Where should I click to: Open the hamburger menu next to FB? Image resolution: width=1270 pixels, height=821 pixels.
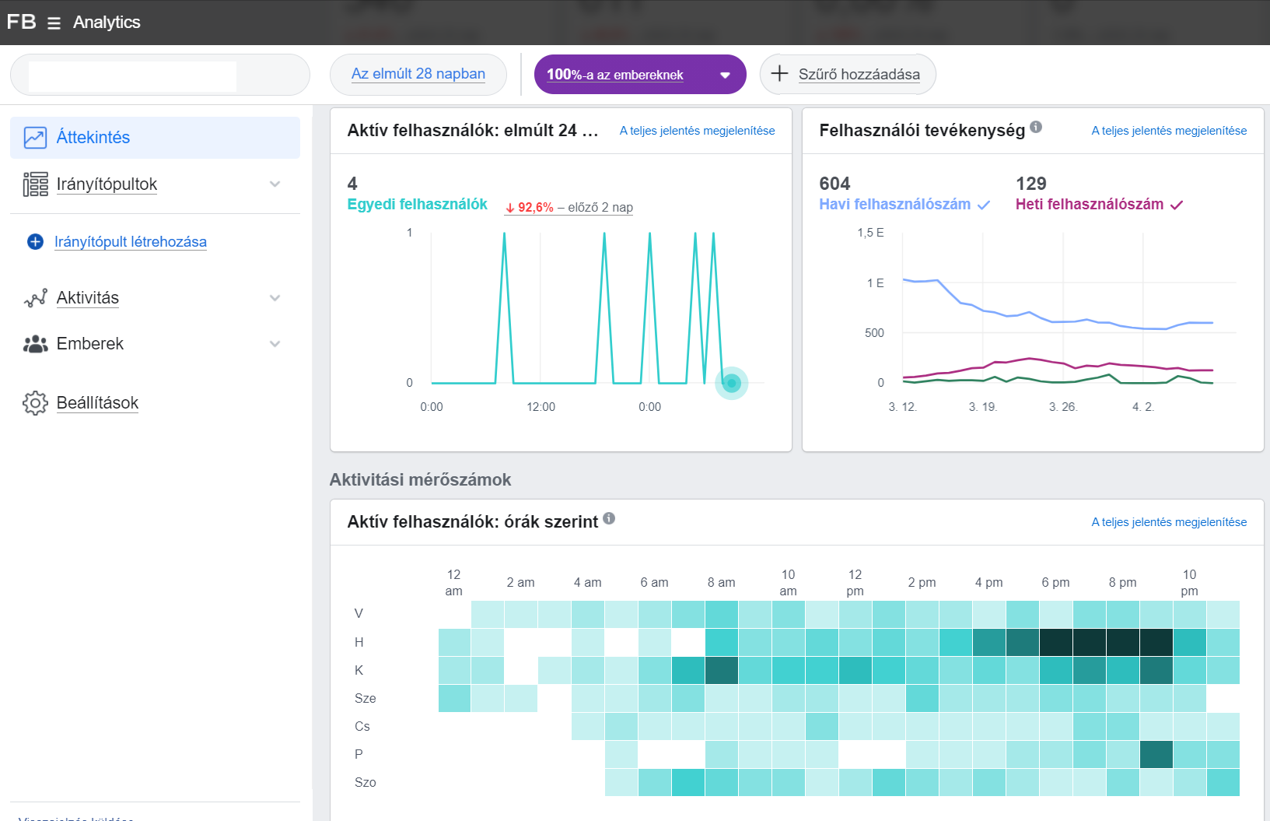coord(54,23)
